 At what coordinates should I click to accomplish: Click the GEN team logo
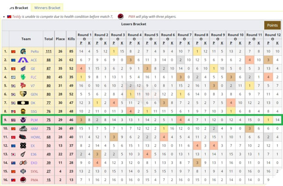(x=23, y=94)
